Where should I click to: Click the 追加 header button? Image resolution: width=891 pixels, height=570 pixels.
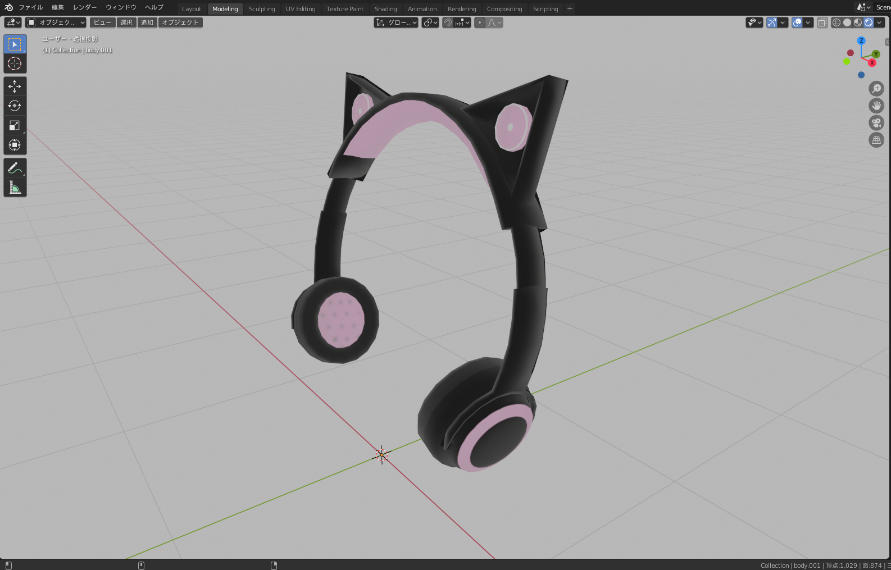pos(147,22)
